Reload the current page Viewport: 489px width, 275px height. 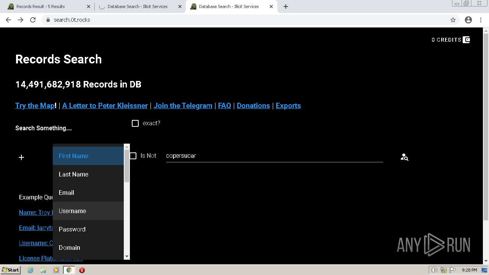tap(33, 20)
